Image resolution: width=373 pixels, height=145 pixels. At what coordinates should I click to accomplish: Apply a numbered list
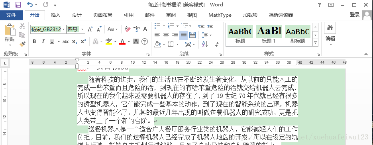(171, 25)
